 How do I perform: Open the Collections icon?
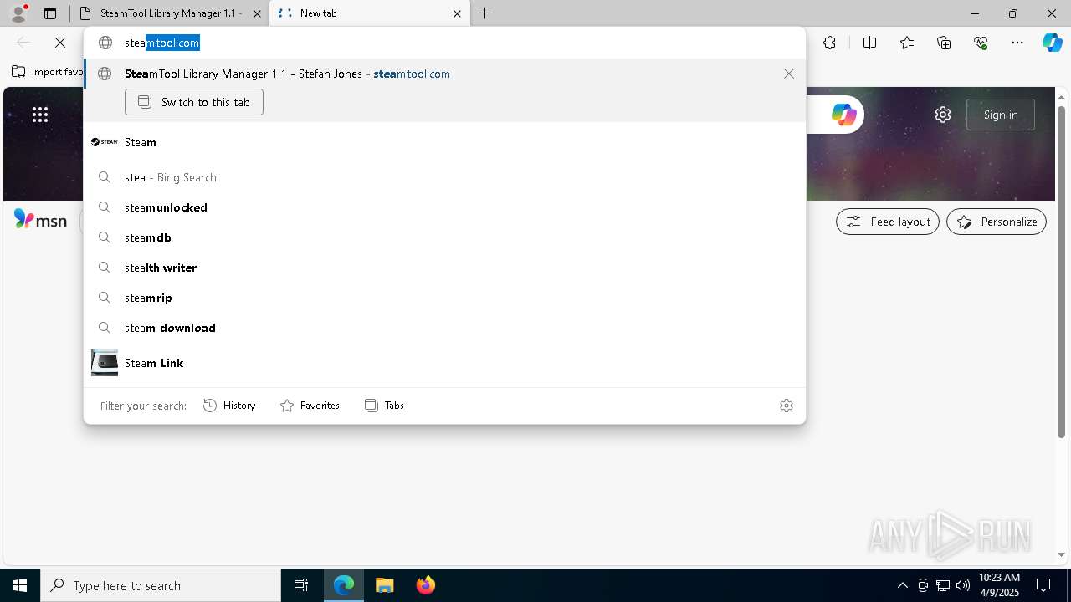coord(944,43)
